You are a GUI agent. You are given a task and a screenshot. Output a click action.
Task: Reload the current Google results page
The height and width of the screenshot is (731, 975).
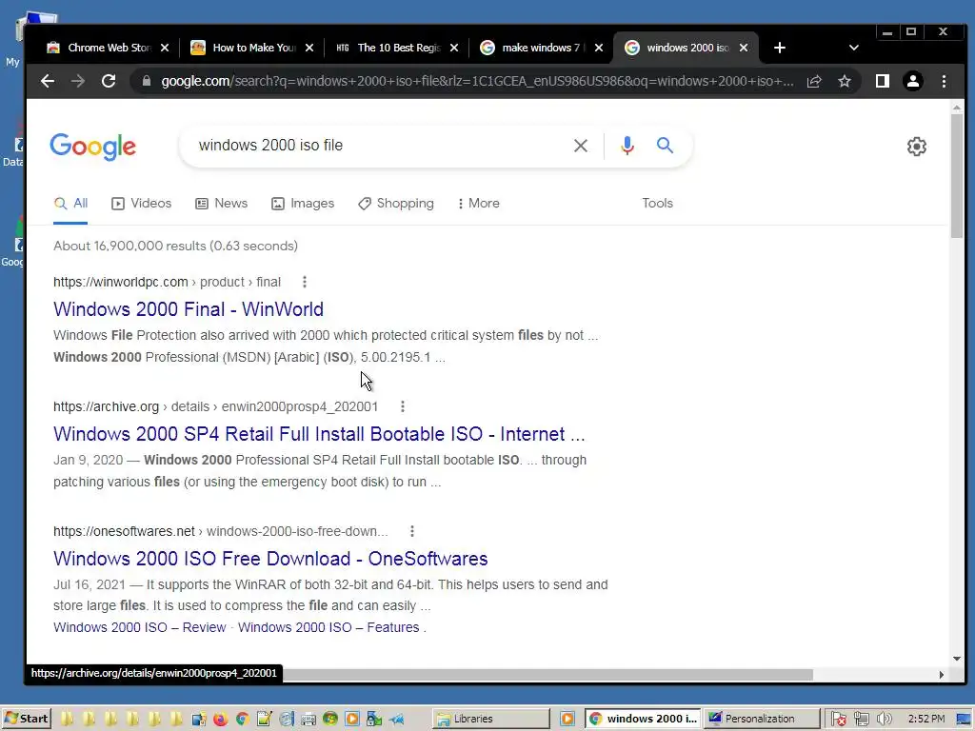point(109,81)
